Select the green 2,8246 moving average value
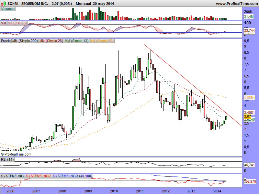The width and height of the screenshot is (259, 194). [249, 119]
